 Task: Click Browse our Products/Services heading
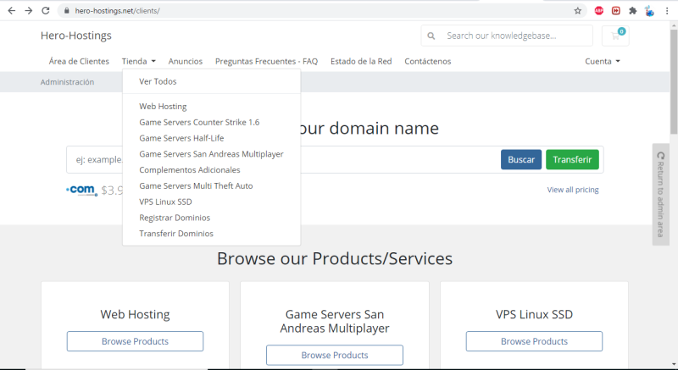click(335, 258)
